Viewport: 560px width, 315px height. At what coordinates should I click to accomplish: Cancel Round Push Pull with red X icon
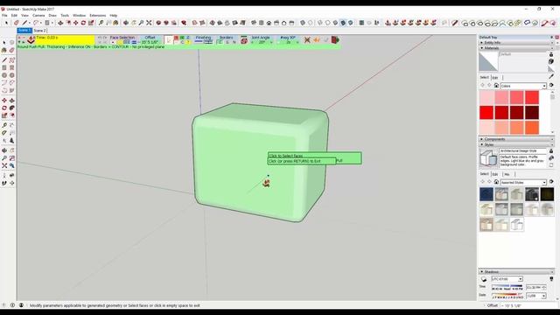coord(307,40)
